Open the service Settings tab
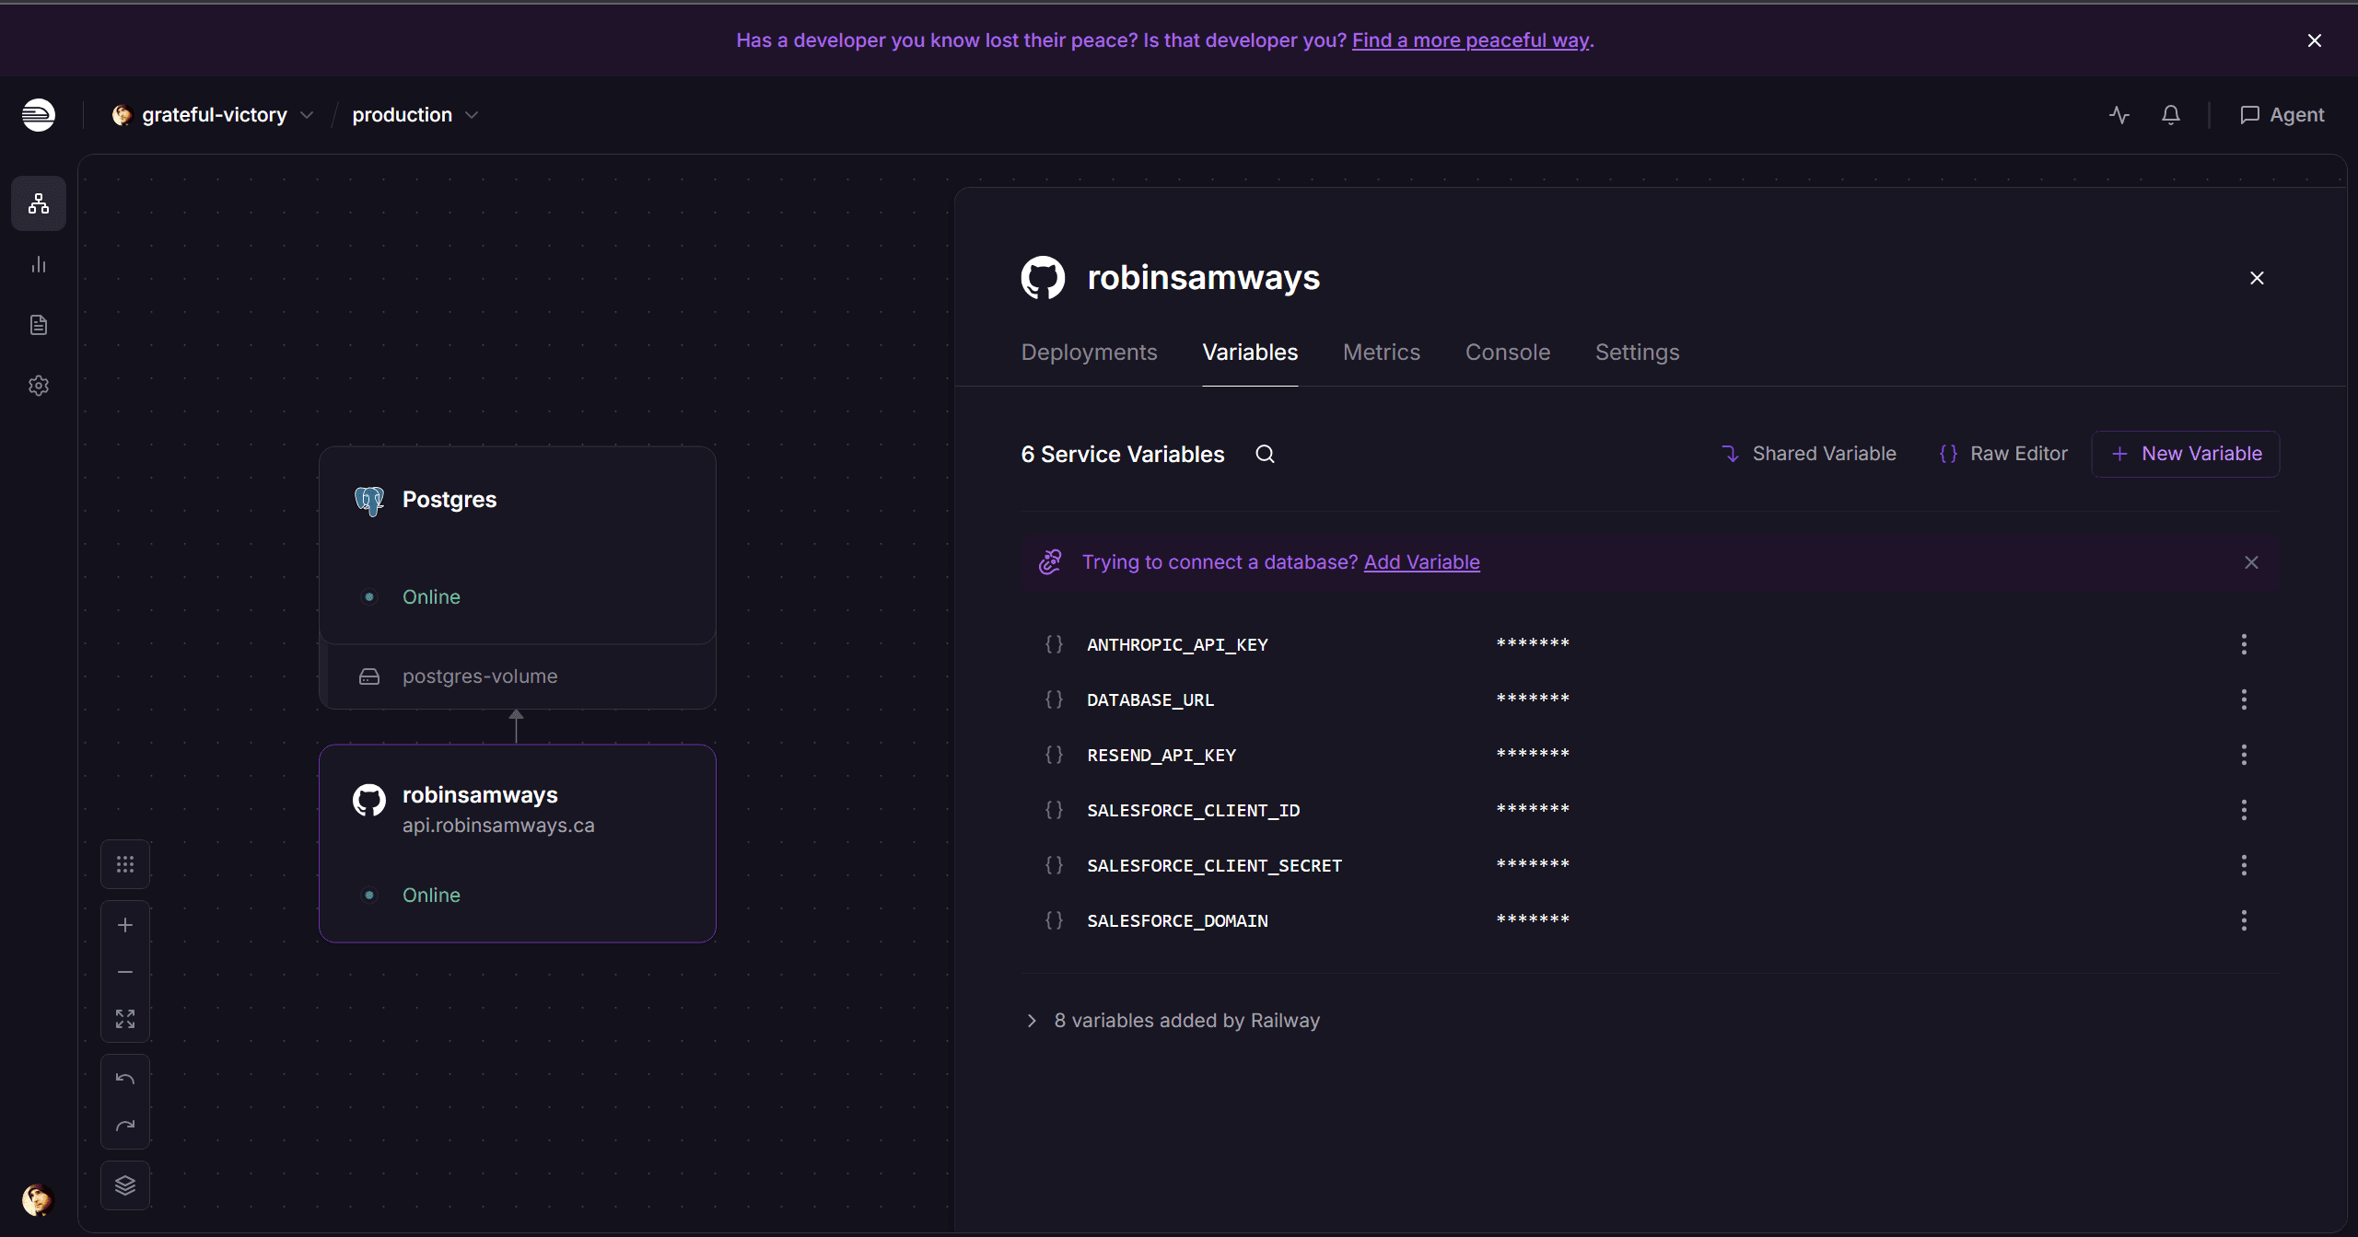Image resolution: width=2358 pixels, height=1237 pixels. (x=1637, y=353)
